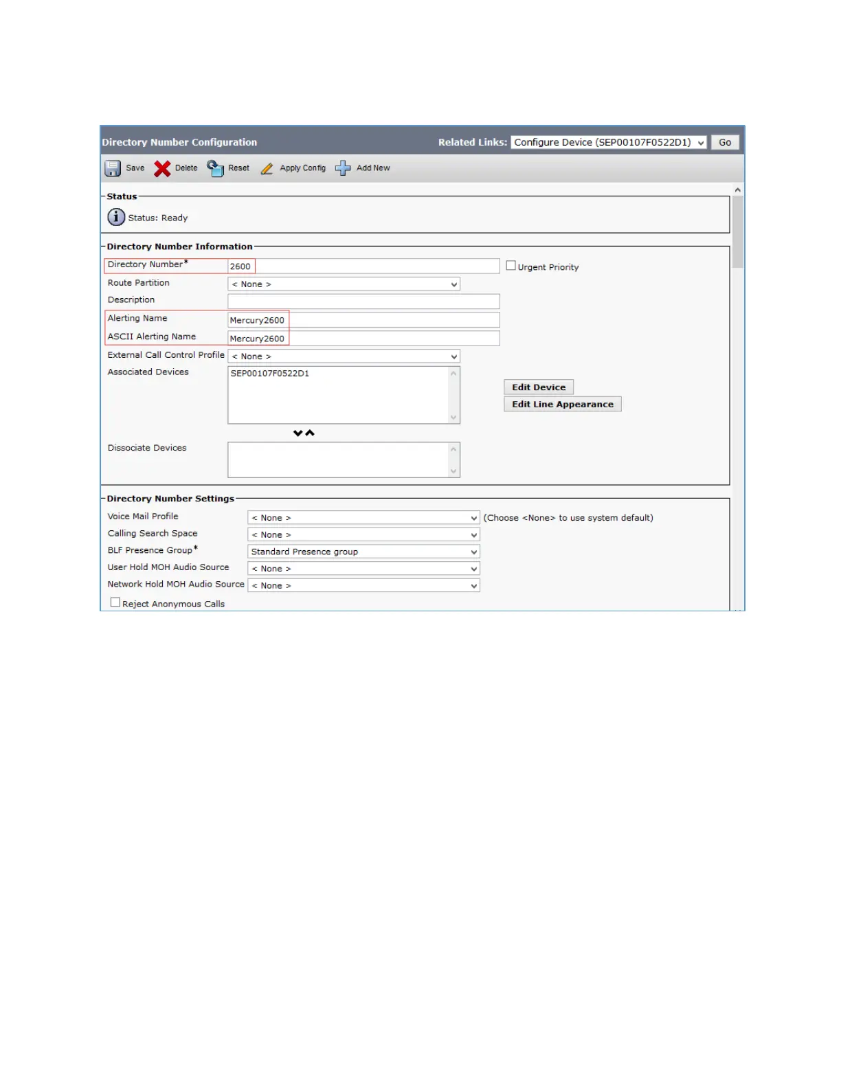Open the User Hold MOH Audio Source dropdown
The height and width of the screenshot is (1088, 841).
coord(363,569)
